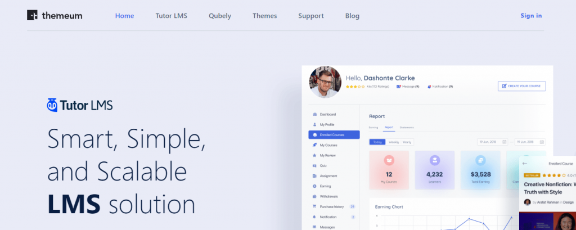The height and width of the screenshot is (230, 576).
Task: Click Arafat Rahman's small avatar
Action: click(x=527, y=202)
